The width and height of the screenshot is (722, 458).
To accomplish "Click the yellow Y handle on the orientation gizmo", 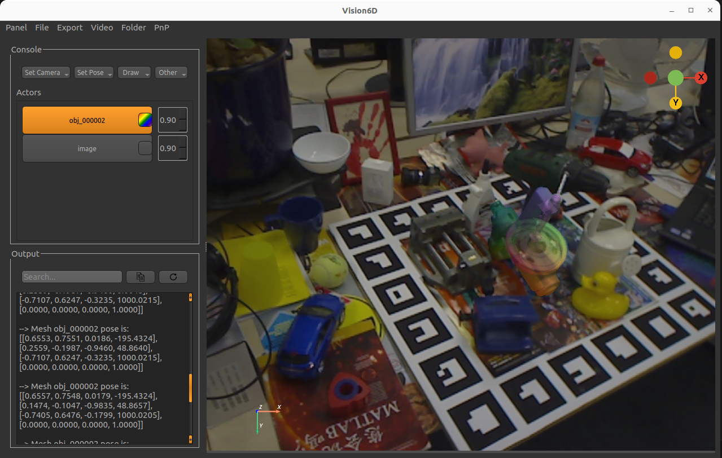I will pyautogui.click(x=675, y=103).
